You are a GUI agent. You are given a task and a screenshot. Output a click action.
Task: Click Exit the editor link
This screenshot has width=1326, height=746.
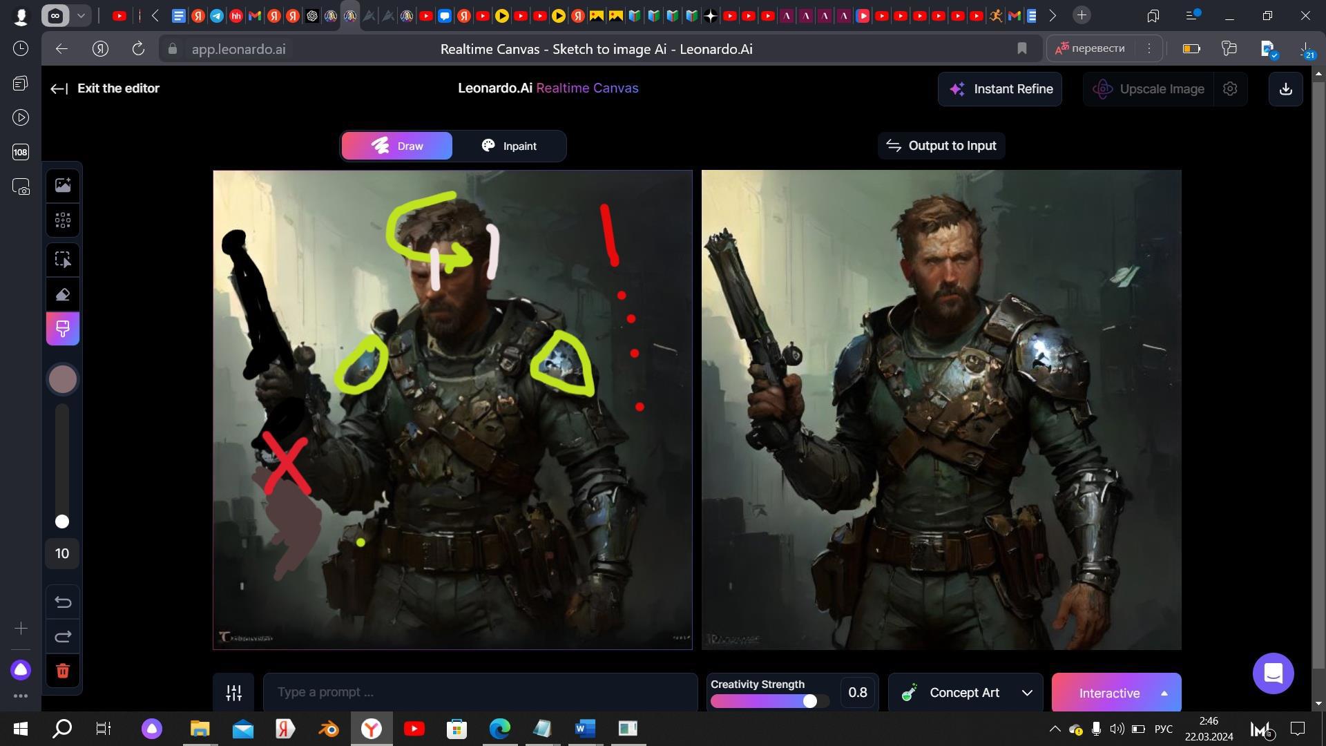[105, 88]
